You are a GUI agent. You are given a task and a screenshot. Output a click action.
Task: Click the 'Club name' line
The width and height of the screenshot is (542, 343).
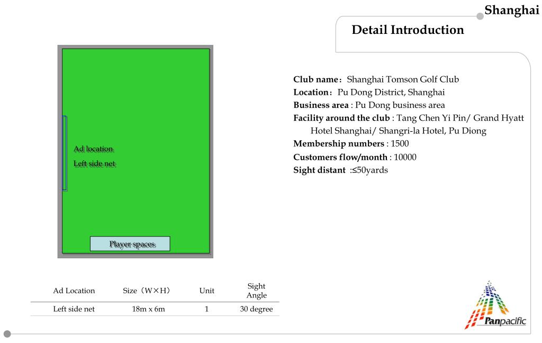point(376,79)
